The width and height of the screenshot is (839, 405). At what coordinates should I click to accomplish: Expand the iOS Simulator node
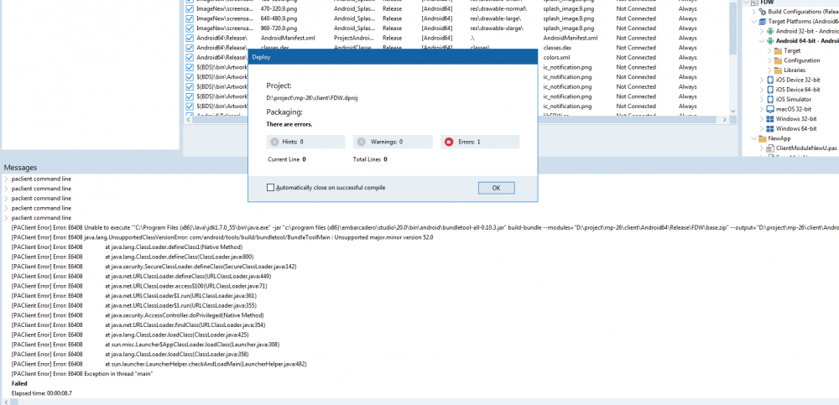tap(762, 100)
